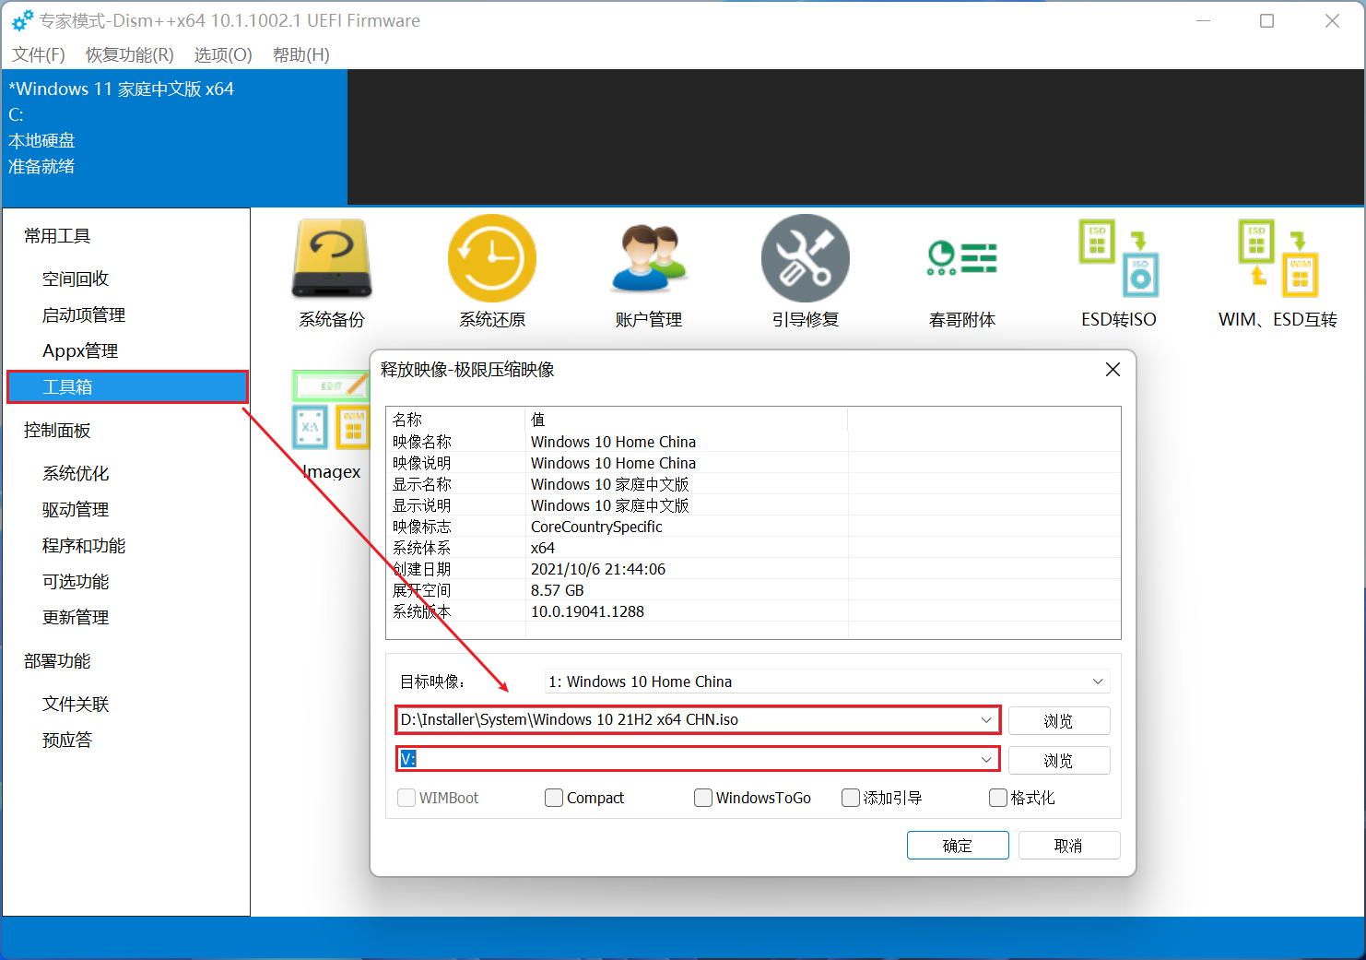
Task: Click 浏览 next to V: drive field
Action: pos(1059,760)
